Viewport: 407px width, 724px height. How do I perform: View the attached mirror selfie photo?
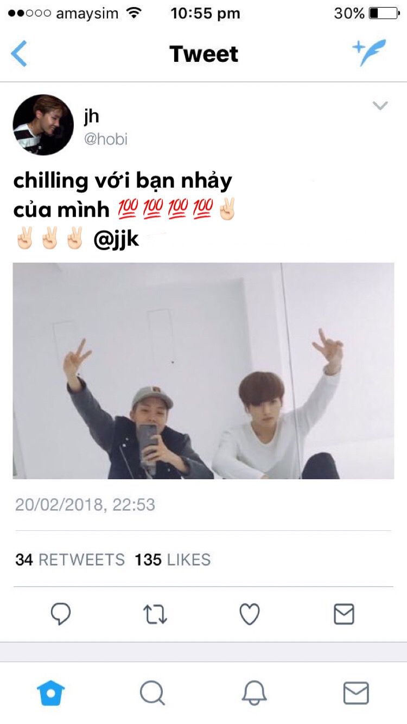pyautogui.click(x=203, y=371)
